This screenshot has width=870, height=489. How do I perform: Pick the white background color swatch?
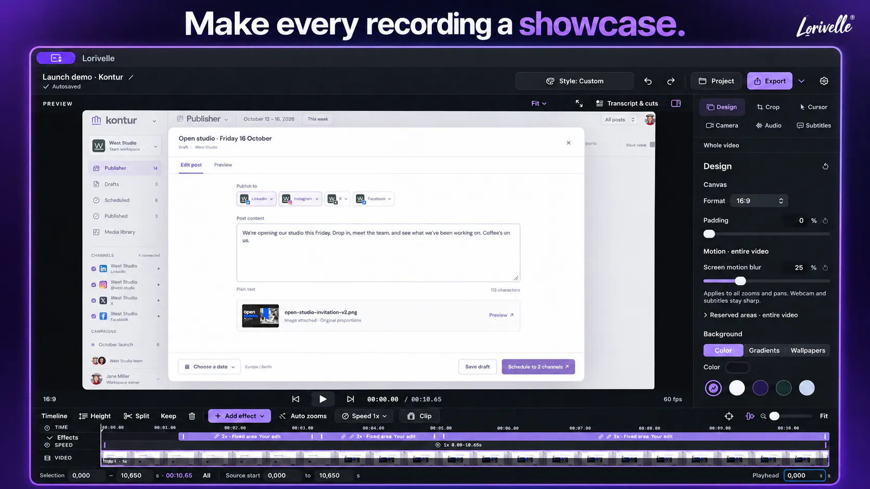point(737,388)
